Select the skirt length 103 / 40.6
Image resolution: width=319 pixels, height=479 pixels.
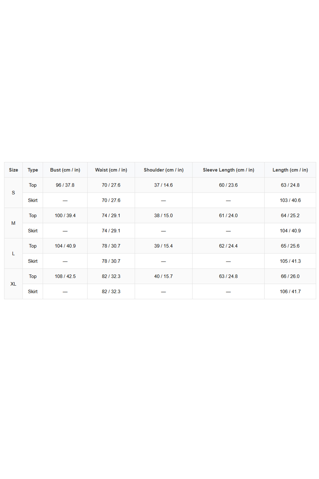[x=290, y=200]
